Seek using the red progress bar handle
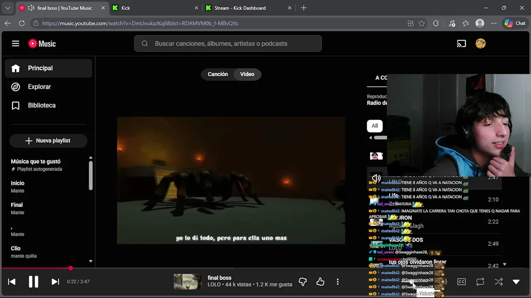 pos(71,268)
